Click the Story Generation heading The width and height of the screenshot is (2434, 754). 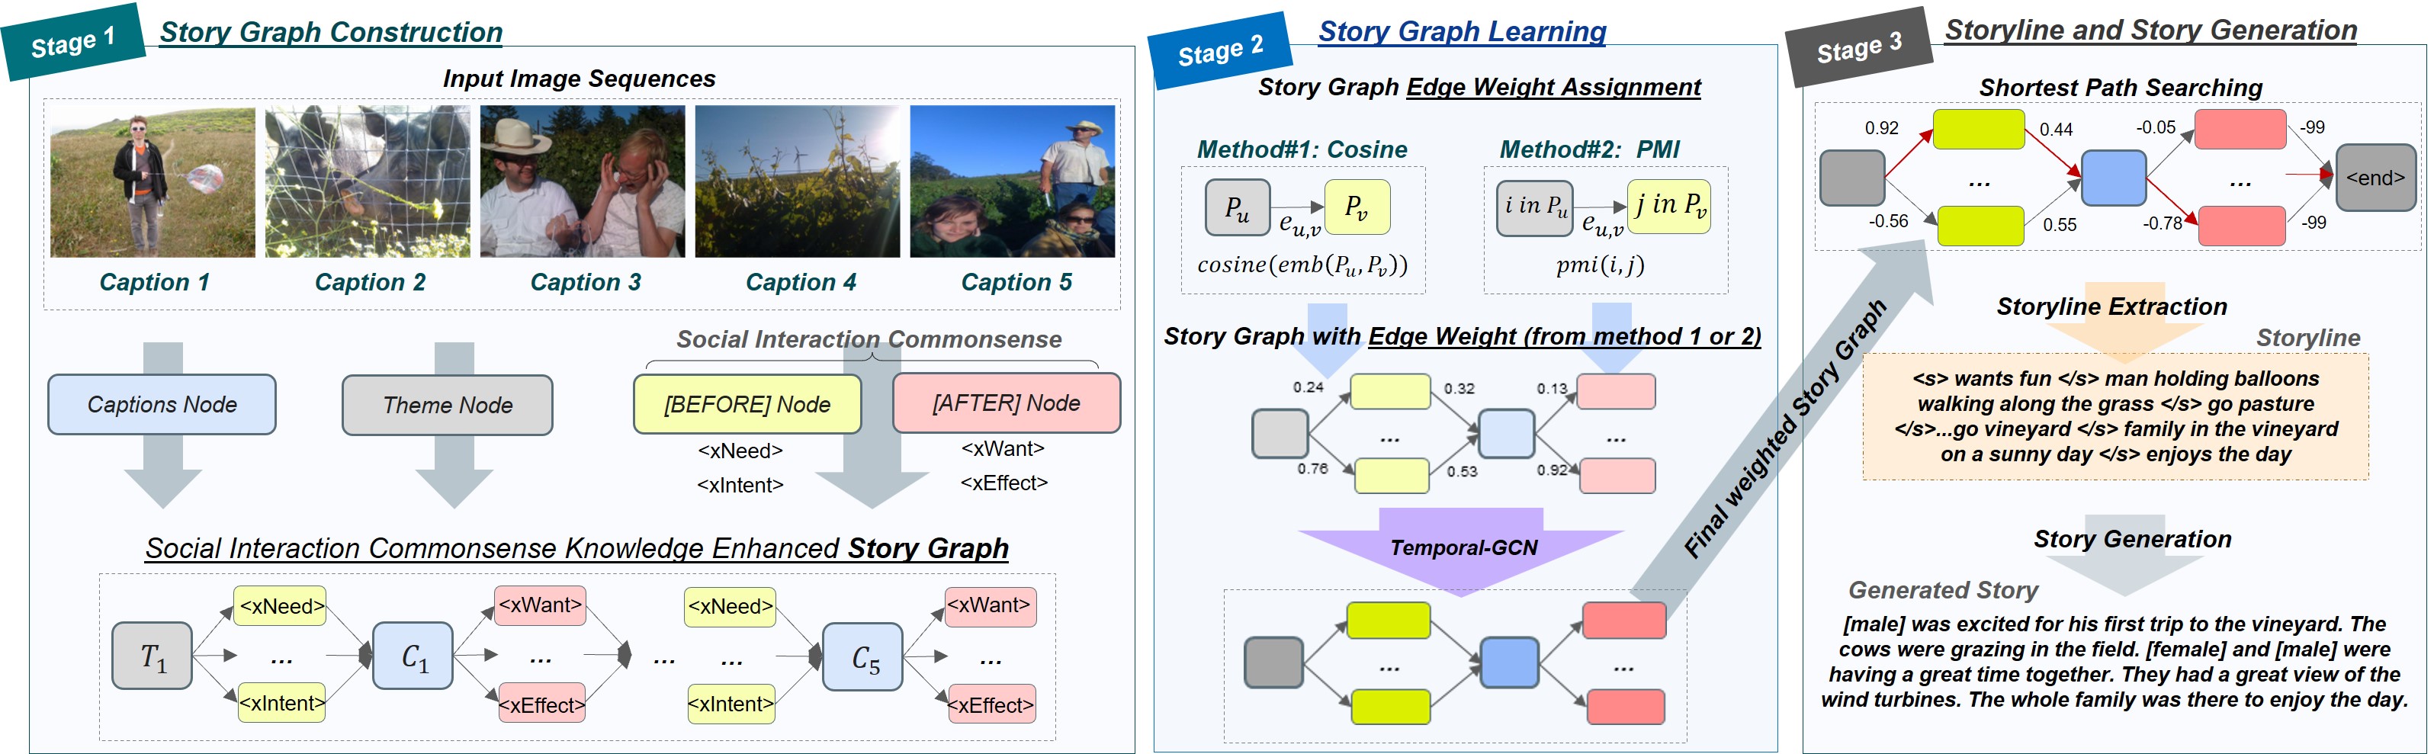tap(2133, 540)
